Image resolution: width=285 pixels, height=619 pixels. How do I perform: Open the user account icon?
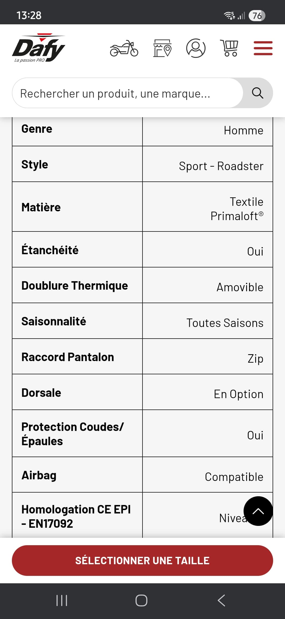(x=196, y=48)
